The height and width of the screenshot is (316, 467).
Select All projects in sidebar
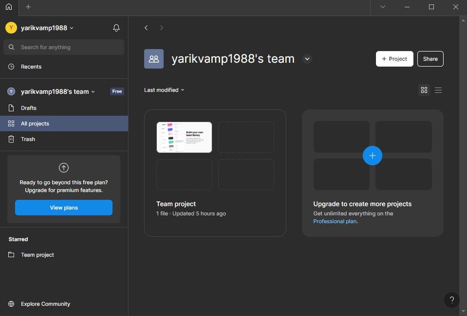coord(64,123)
